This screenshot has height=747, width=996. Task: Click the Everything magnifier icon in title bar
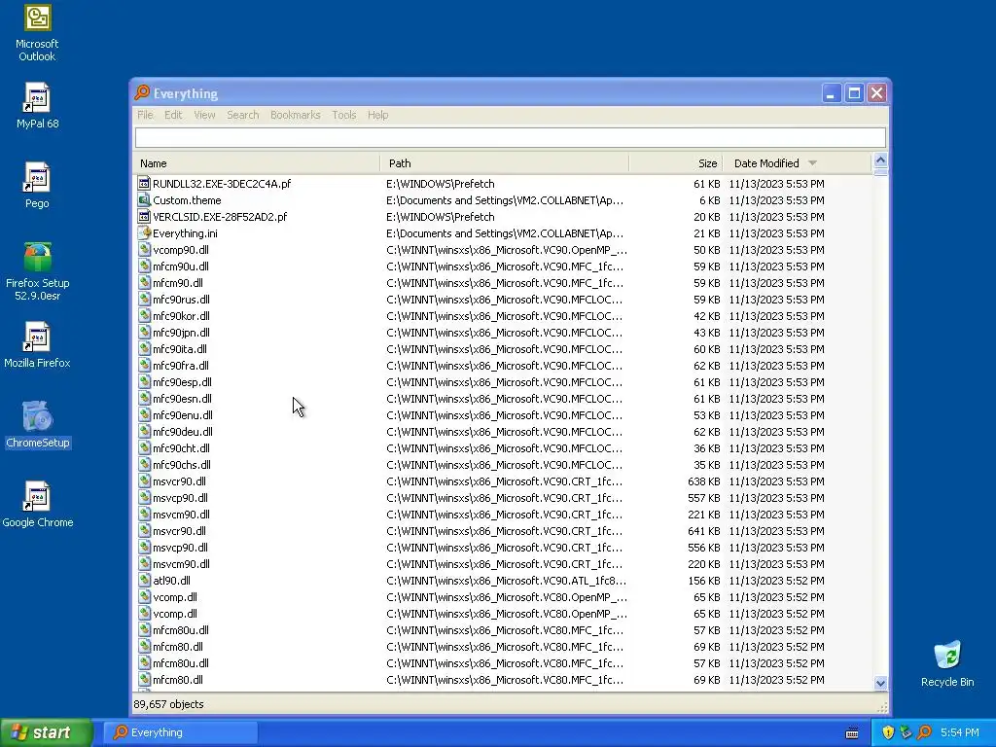point(142,92)
